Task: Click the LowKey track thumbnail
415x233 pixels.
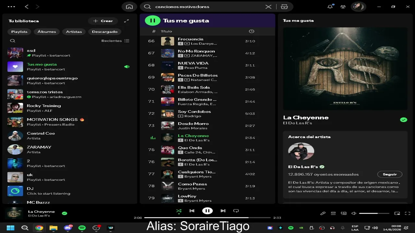Action: pyautogui.click(x=168, y=198)
